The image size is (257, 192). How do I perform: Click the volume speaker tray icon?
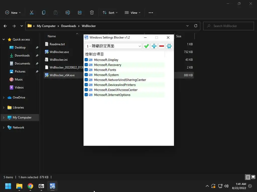tap(226, 186)
